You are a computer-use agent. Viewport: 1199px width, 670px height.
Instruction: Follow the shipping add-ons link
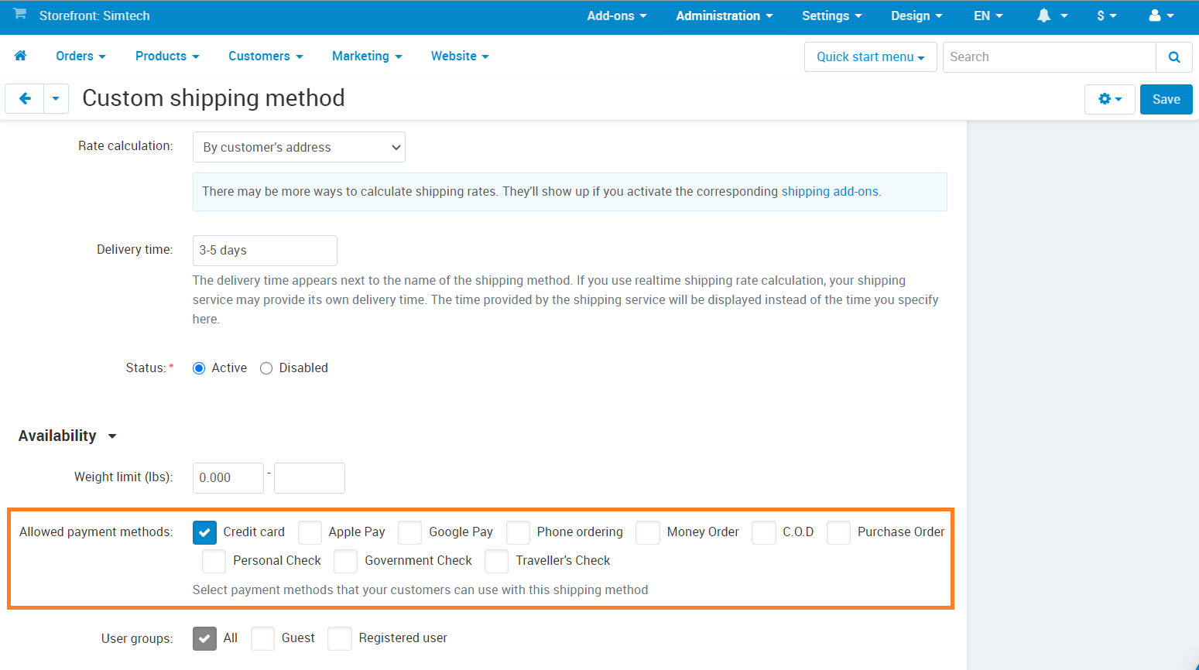pyautogui.click(x=830, y=191)
